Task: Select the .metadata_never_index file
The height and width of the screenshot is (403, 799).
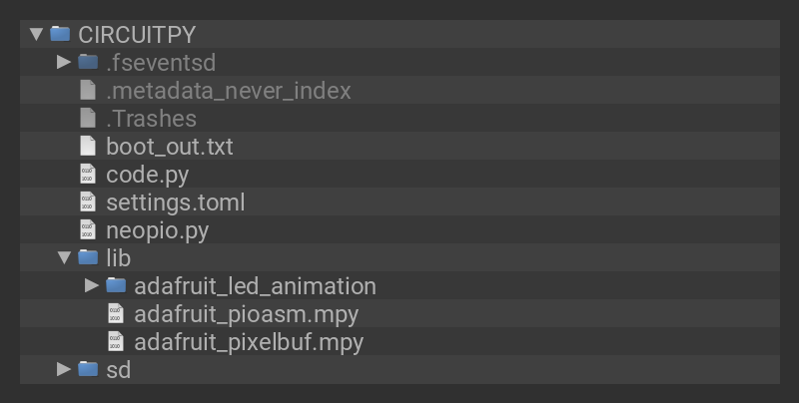Action: [228, 90]
